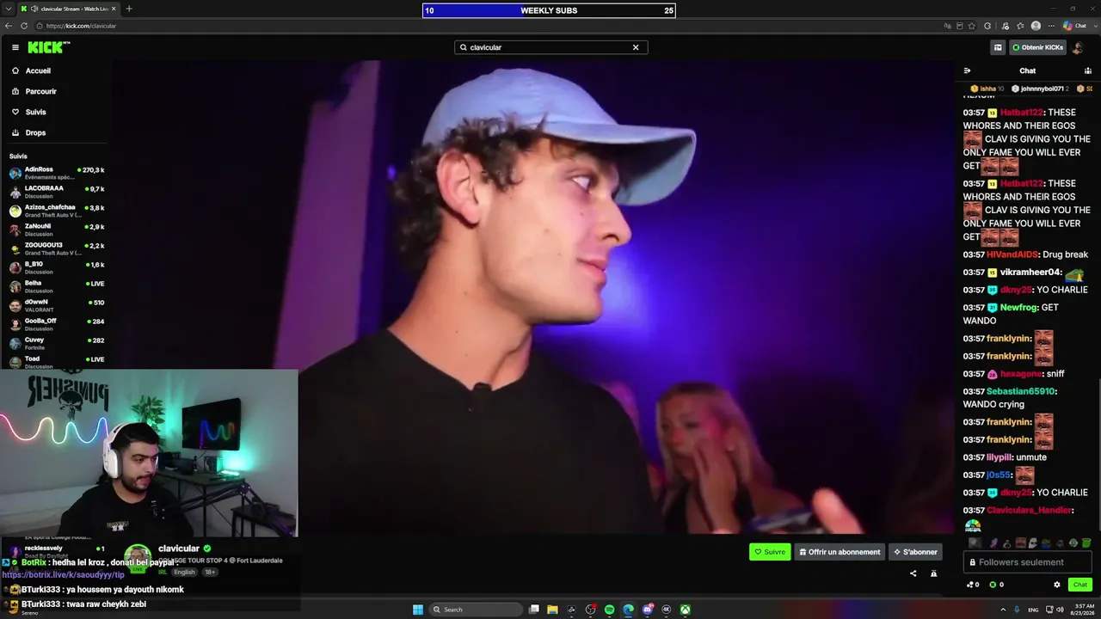Viewport: 1101px width, 619px height.
Task: Click top gifter ishha in leaderboard
Action: [987, 89]
